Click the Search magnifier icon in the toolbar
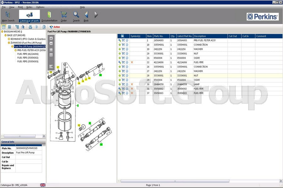Image resolution: width=283 pixels, height=188 pixels. tap(76, 14)
